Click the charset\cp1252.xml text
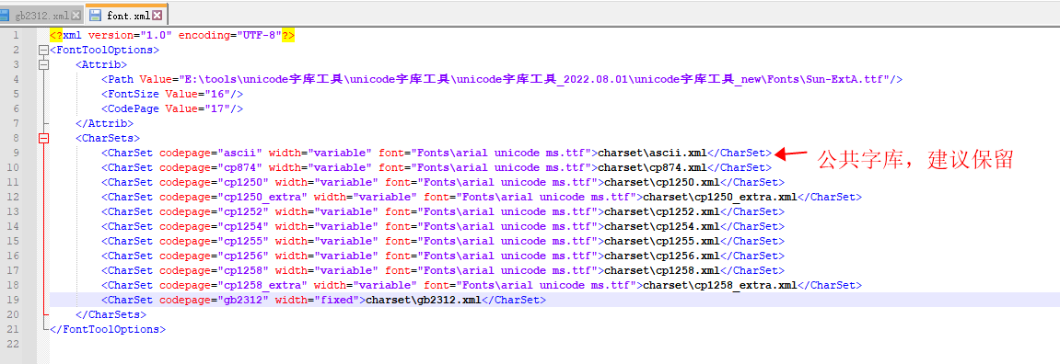This screenshot has height=364, width=1060. tap(662, 212)
